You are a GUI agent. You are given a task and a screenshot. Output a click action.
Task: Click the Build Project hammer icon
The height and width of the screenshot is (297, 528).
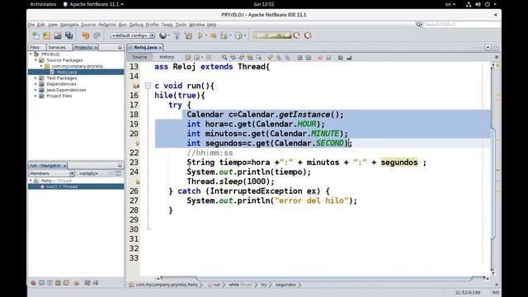pyautogui.click(x=177, y=35)
